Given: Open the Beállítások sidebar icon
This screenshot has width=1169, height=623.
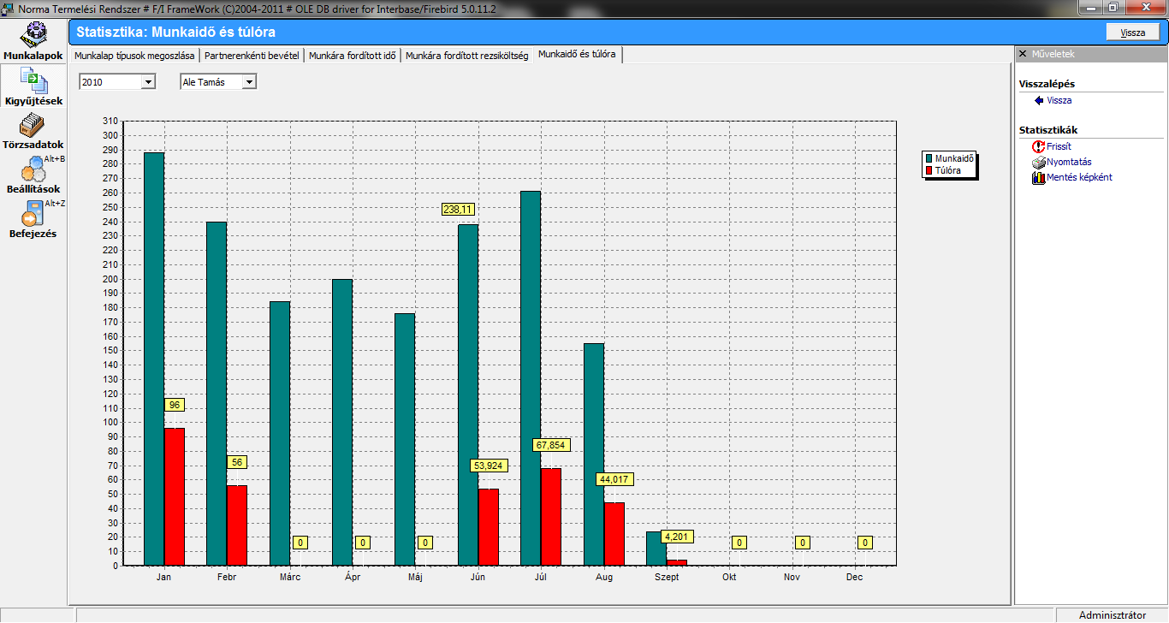Looking at the screenshot, I should 33,169.
